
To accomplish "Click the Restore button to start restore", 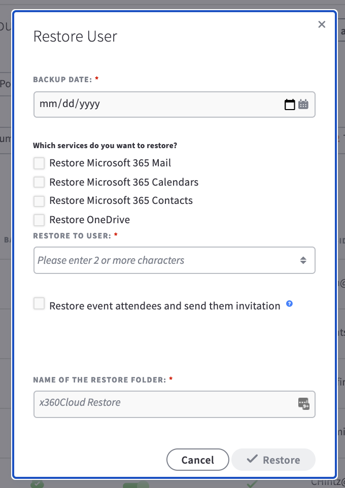I will coord(273,460).
